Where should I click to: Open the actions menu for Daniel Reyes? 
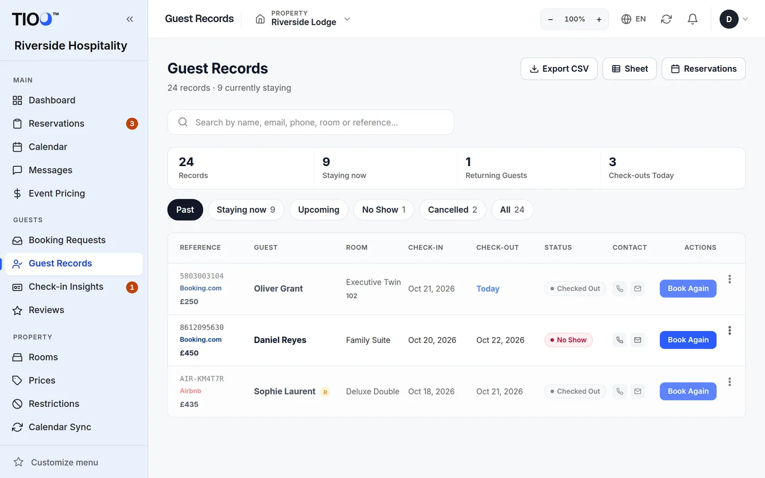(730, 330)
